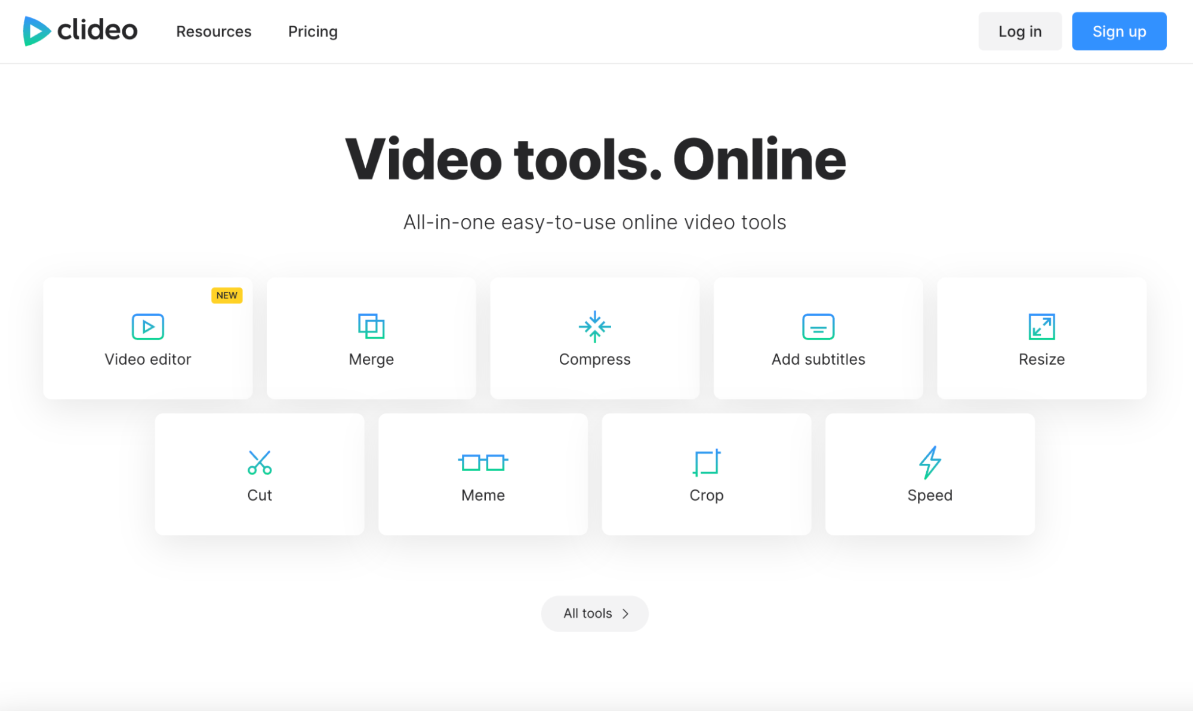Select the Merge overlapping squares icon
This screenshot has height=711, width=1193.
(371, 327)
